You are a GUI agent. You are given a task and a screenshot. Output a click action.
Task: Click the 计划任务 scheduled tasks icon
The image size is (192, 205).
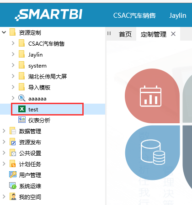(13, 164)
